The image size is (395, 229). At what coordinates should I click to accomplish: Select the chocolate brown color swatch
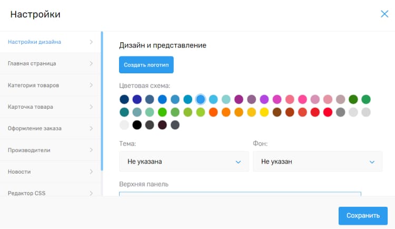[277, 112]
